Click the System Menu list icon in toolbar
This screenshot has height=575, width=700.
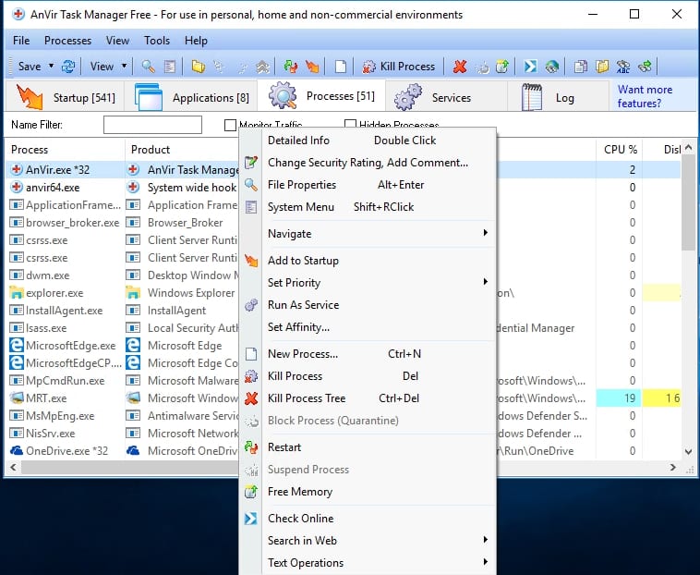(x=170, y=67)
